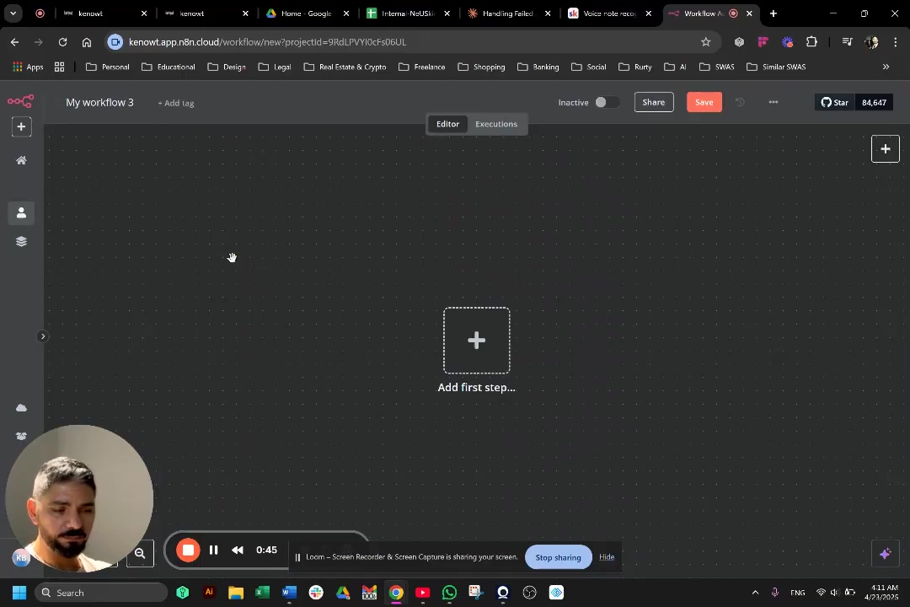Select the Editor tab
The width and height of the screenshot is (910, 607).
447,124
